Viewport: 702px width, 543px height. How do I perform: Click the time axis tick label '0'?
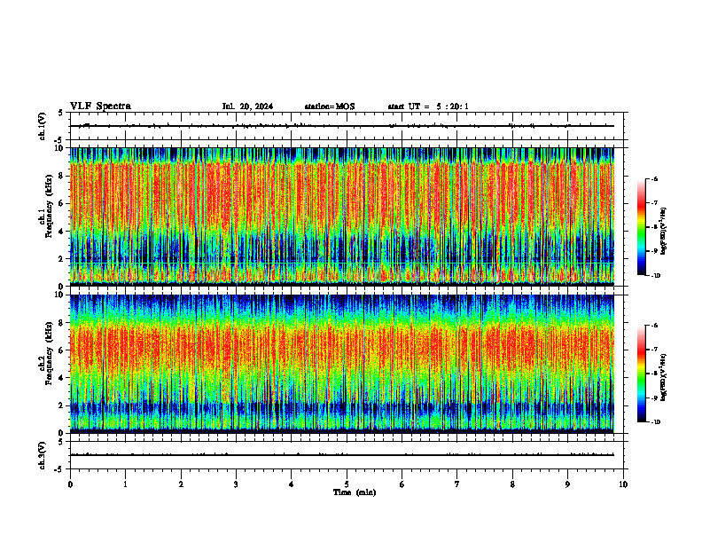coord(70,484)
